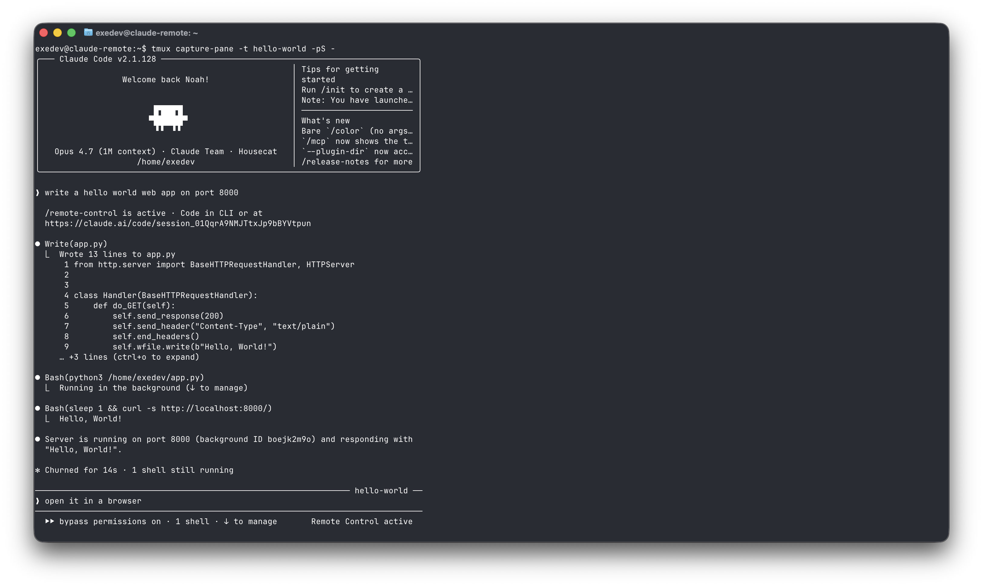Click code line 'from http.server import'
The image size is (983, 587).
(214, 264)
